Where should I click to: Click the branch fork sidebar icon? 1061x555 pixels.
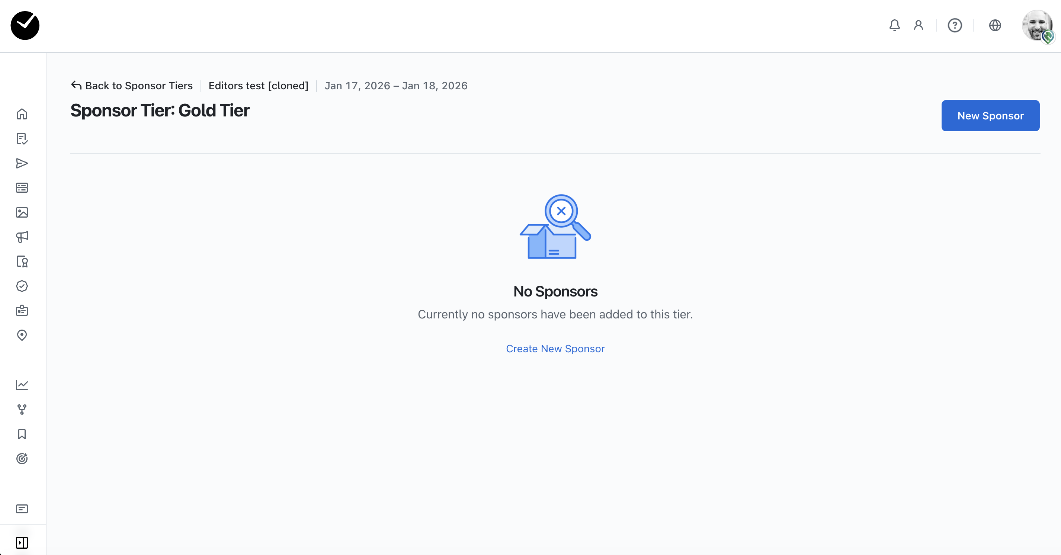[22, 409]
